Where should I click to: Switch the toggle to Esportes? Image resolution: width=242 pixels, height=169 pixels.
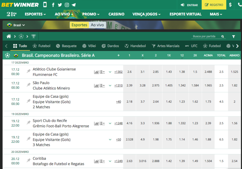(x=79, y=25)
